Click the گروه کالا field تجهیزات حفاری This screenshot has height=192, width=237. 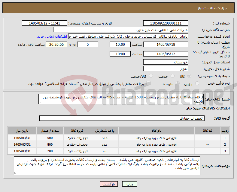[x=122, y=118]
